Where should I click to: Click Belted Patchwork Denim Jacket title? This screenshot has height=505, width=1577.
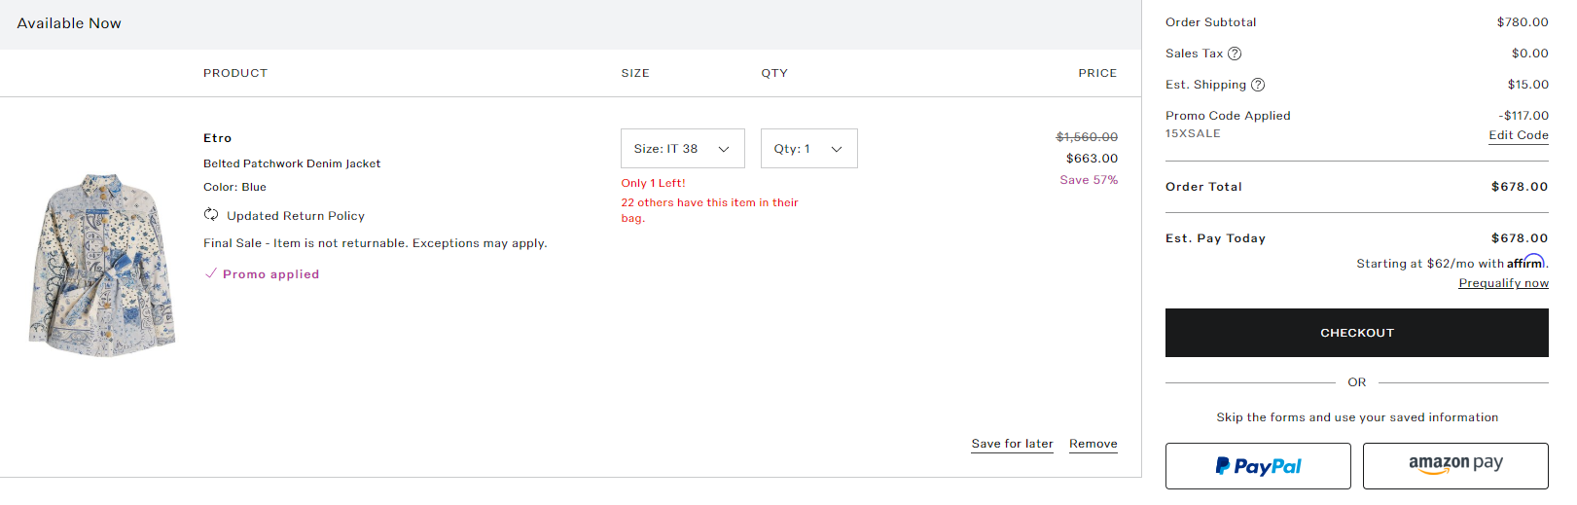point(292,163)
